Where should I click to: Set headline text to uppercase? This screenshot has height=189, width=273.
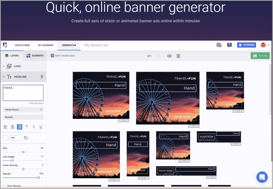pos(27,127)
